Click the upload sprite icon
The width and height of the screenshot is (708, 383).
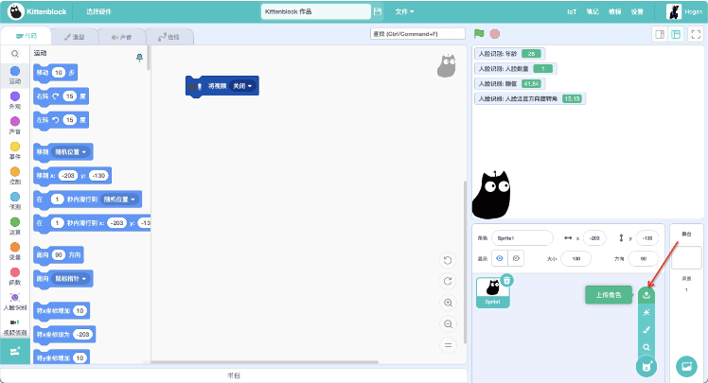[646, 295]
